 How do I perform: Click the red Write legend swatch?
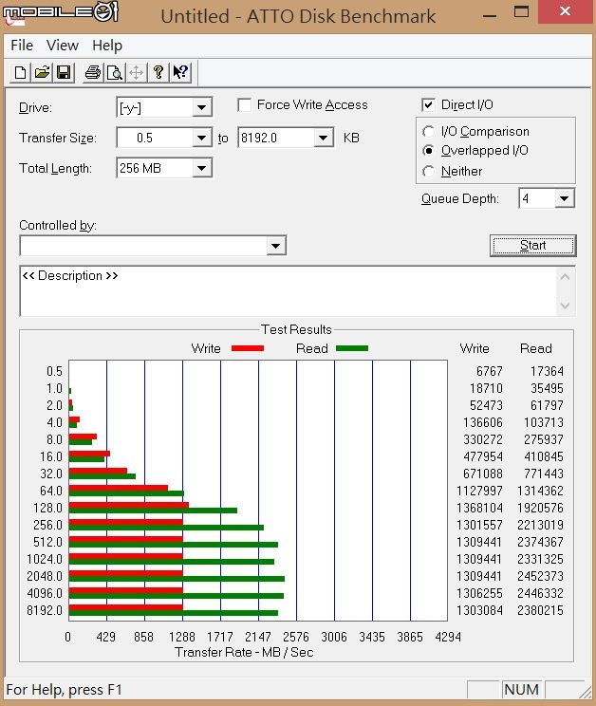point(248,348)
